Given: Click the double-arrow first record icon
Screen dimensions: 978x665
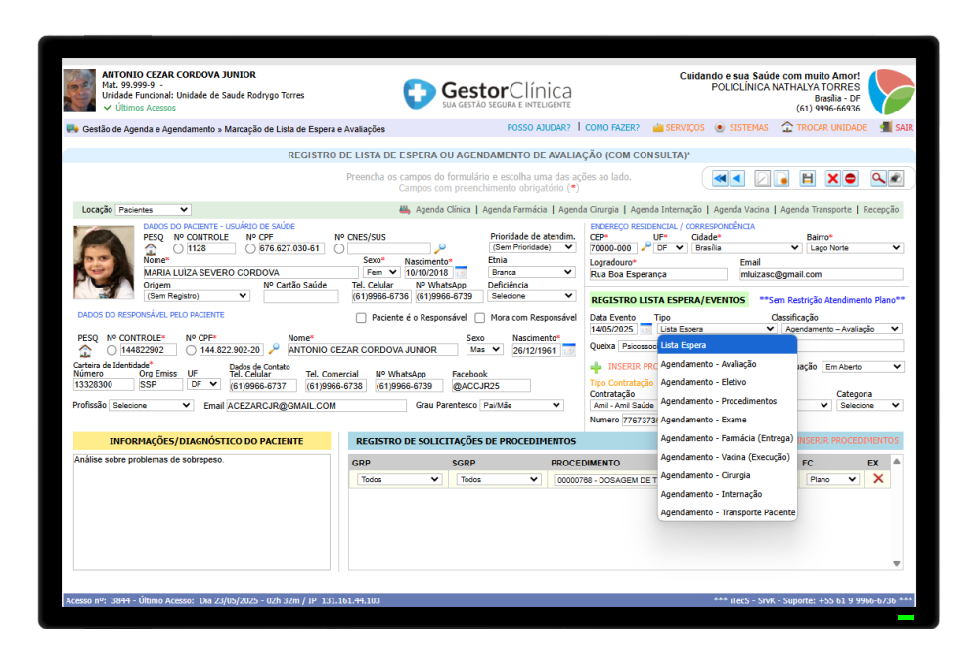Looking at the screenshot, I should tap(720, 179).
